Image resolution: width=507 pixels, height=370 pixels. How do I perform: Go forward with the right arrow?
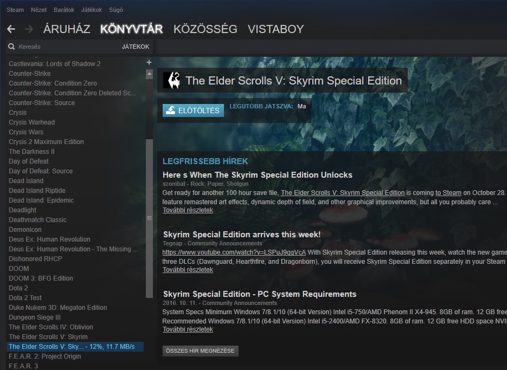(x=29, y=29)
